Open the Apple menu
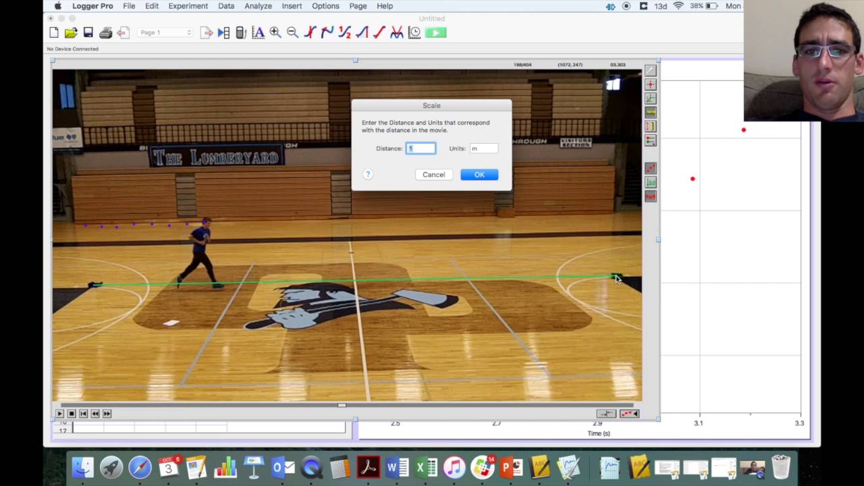Viewport: 864px width, 486px height. 58,6
